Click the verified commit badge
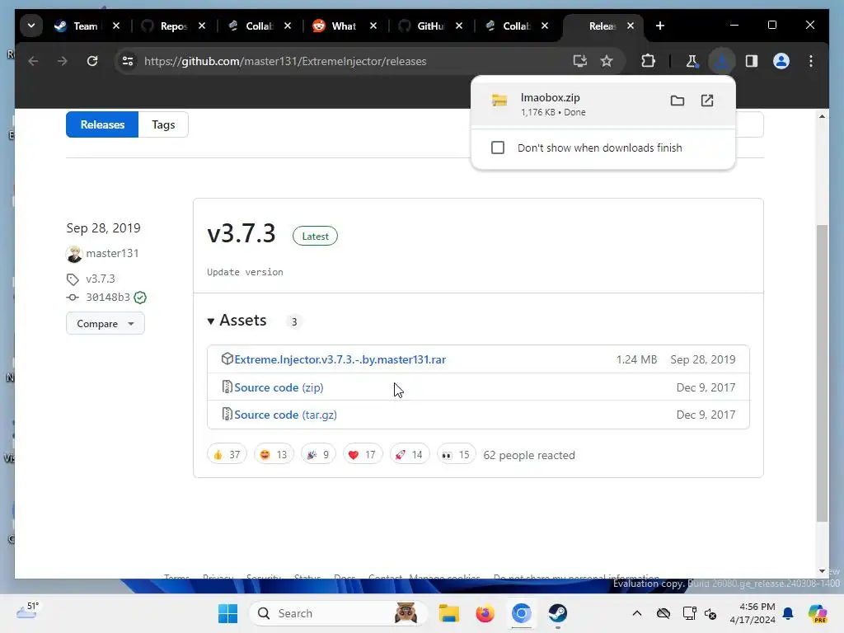Screen dimensions: 844x633 coord(140,298)
